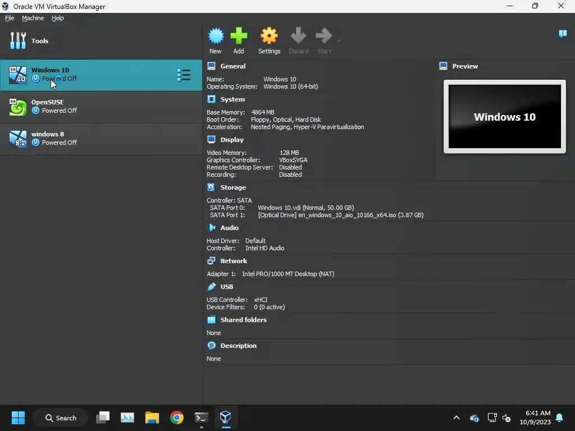Click the Start arrow icon
The width and height of the screenshot is (575, 431).
point(324,36)
